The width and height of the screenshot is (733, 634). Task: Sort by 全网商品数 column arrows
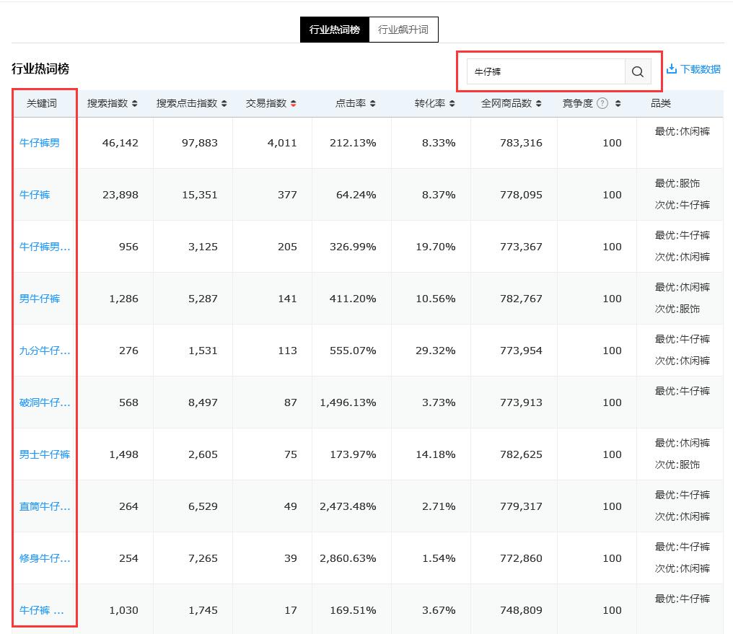pyautogui.click(x=539, y=104)
